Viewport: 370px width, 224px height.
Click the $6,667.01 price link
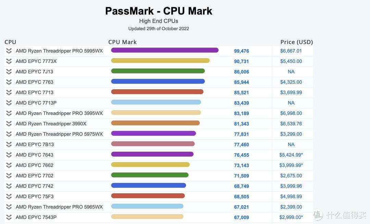[x=291, y=51]
